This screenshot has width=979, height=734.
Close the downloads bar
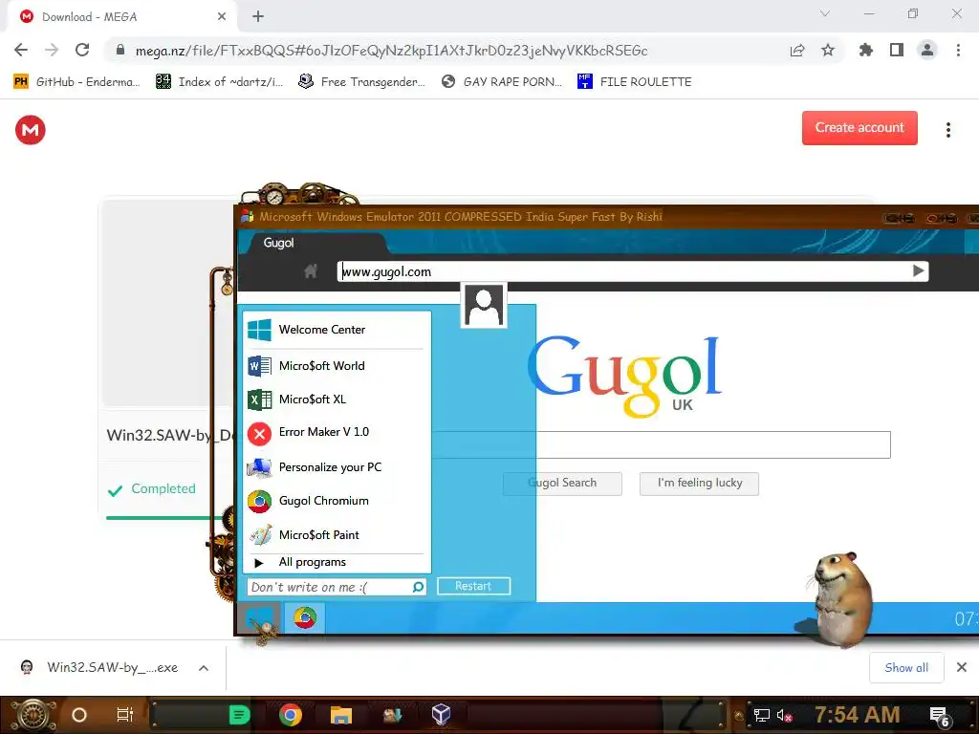point(962,668)
